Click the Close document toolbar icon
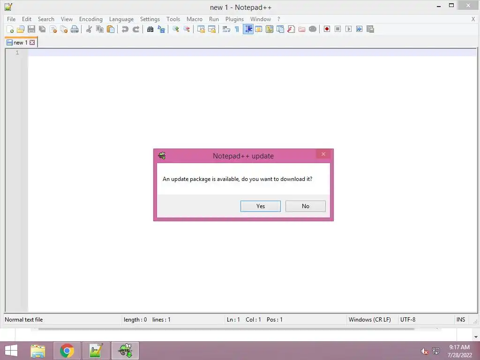 click(53, 29)
